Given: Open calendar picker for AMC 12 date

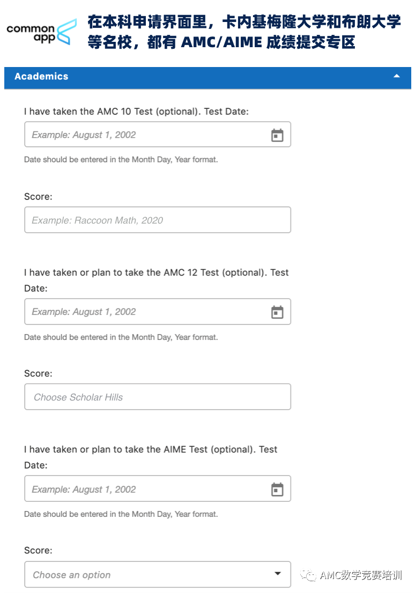Looking at the screenshot, I should click(277, 312).
